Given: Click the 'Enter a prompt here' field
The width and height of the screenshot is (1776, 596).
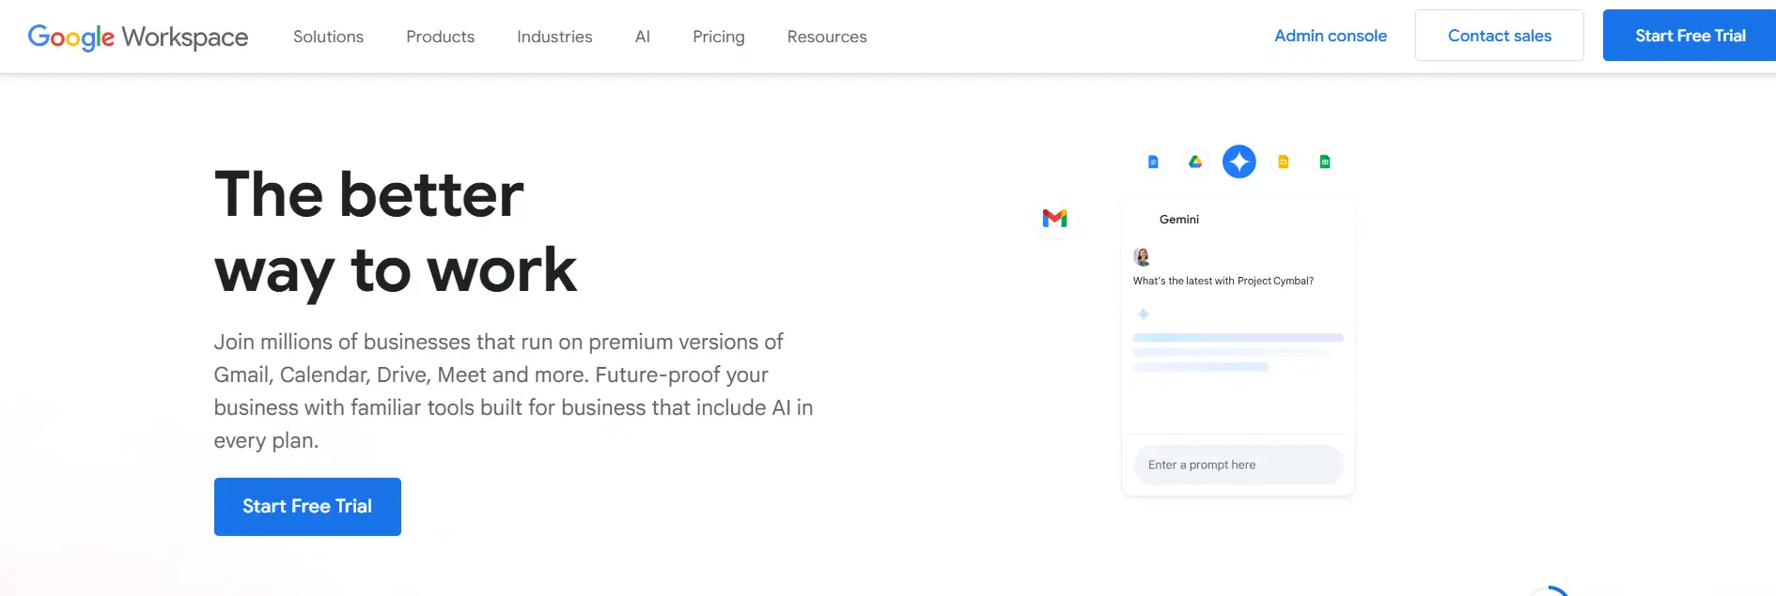Looking at the screenshot, I should coord(1239,465).
